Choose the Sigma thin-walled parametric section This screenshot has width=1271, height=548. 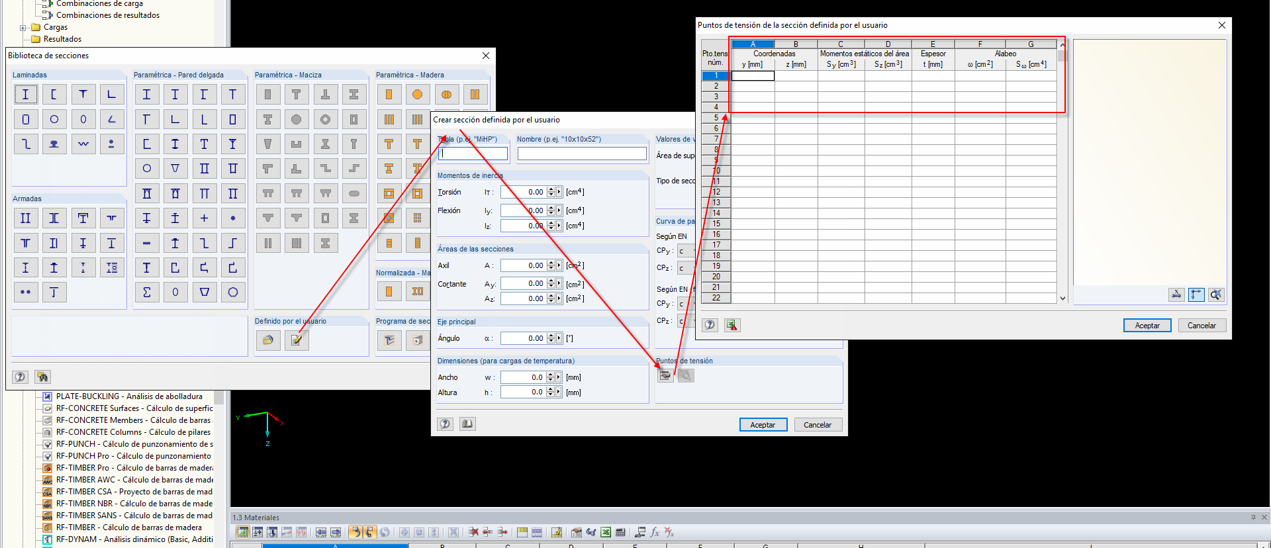(x=147, y=292)
